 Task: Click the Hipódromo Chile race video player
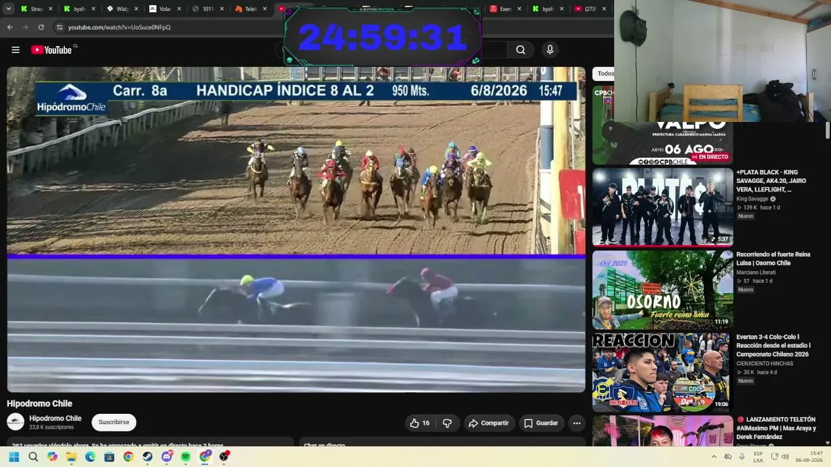pyautogui.click(x=296, y=230)
